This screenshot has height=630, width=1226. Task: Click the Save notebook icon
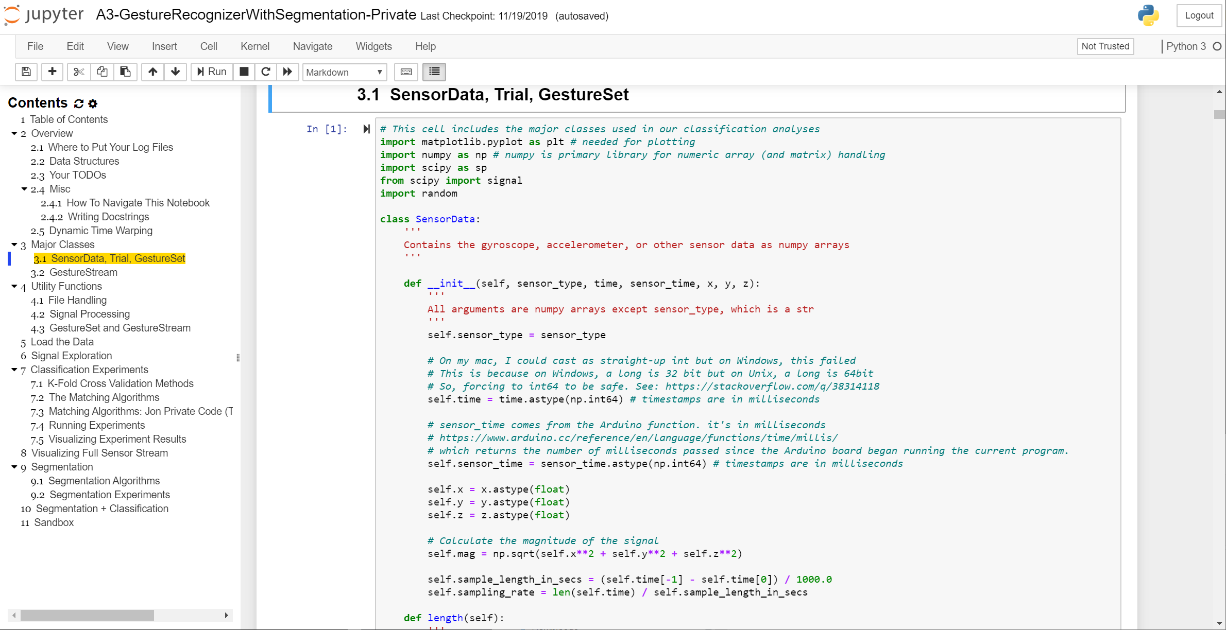pos(25,72)
